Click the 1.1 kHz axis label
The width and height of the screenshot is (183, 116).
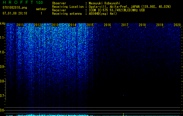2,38
